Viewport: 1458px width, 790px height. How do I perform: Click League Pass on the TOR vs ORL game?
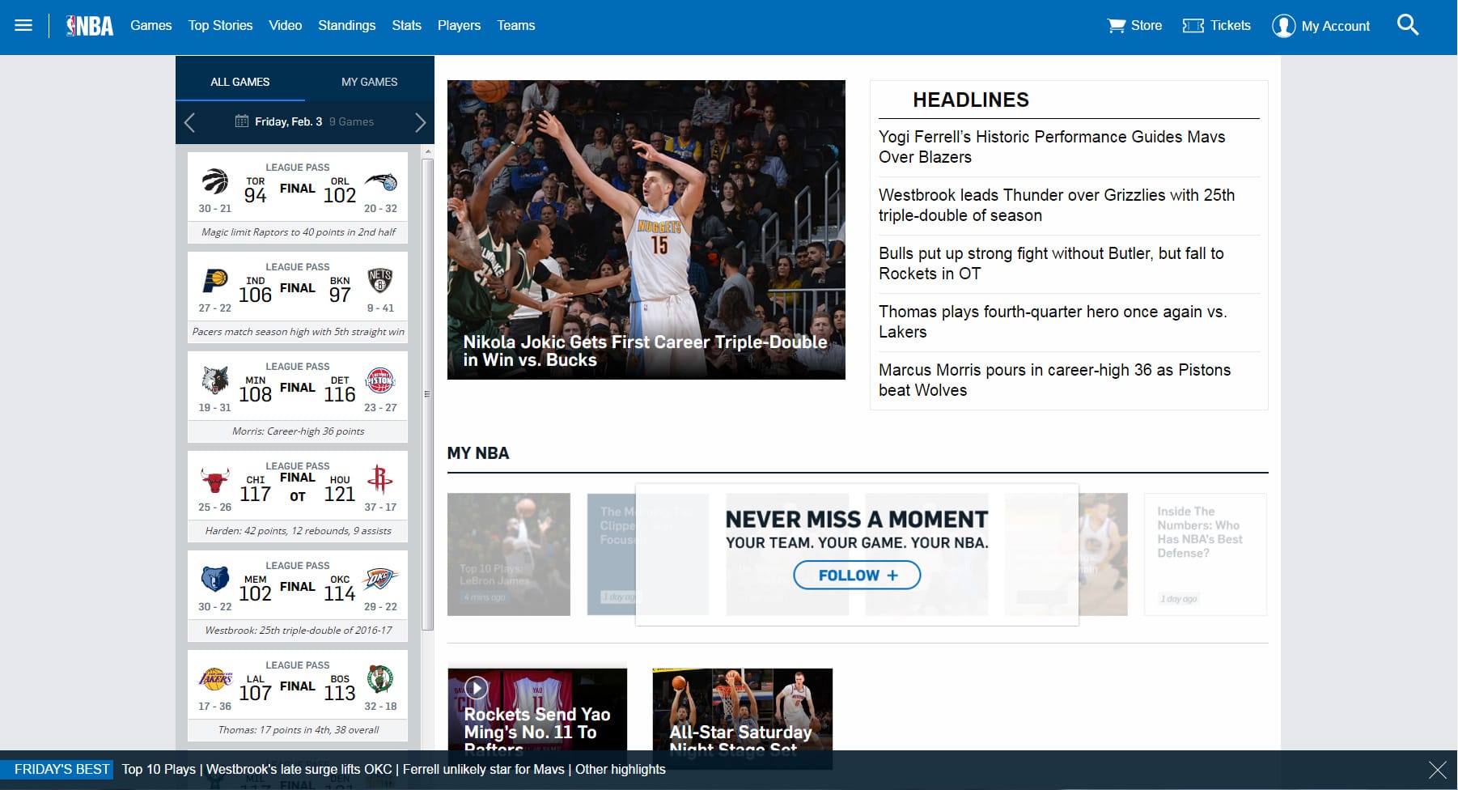(x=298, y=168)
